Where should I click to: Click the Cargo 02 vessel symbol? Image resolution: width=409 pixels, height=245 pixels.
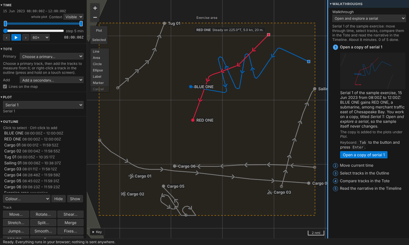tap(123, 194)
